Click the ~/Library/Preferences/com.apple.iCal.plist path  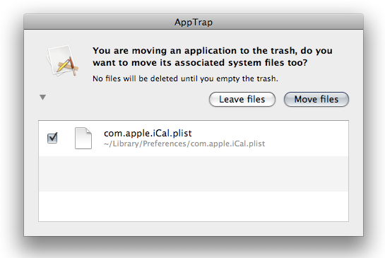click(x=184, y=143)
